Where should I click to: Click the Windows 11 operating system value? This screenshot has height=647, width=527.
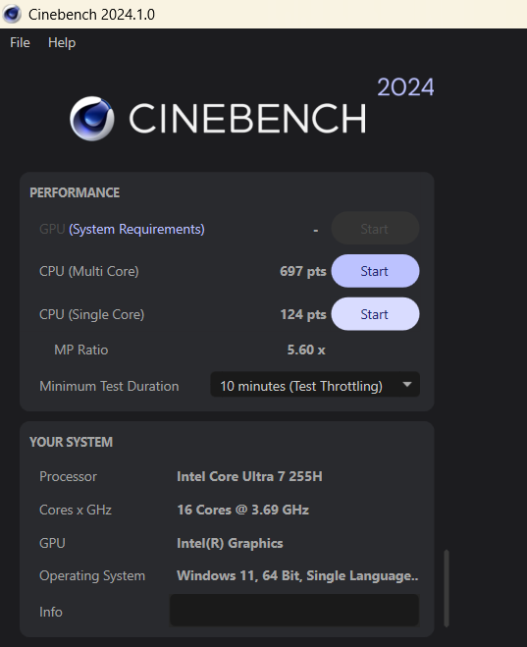click(297, 576)
